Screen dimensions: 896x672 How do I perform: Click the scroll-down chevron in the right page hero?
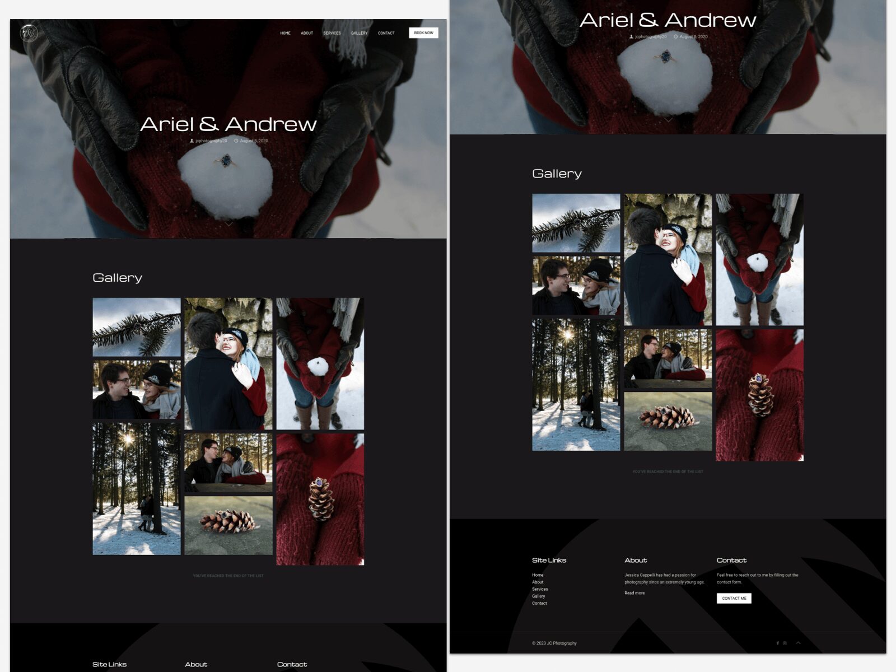[x=668, y=119]
